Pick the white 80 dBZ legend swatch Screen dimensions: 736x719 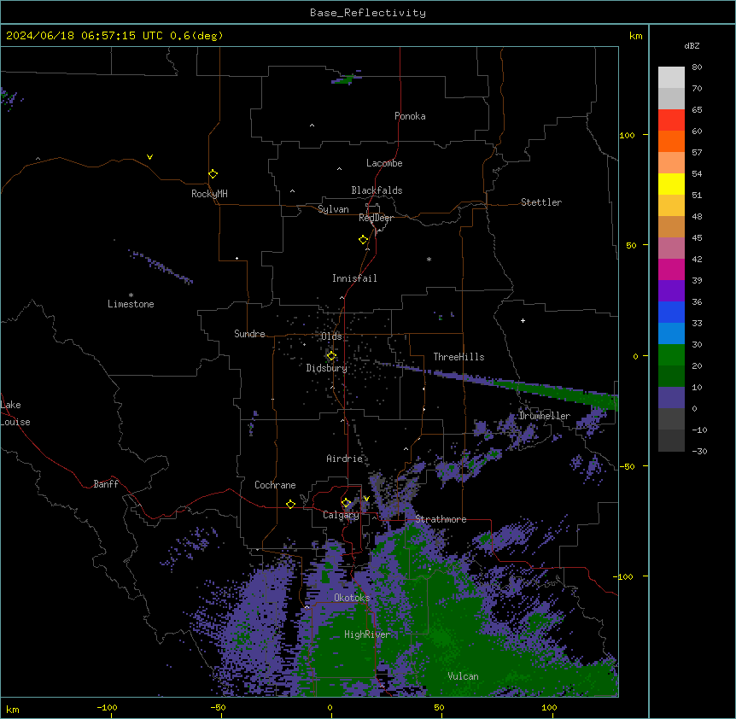coord(671,78)
